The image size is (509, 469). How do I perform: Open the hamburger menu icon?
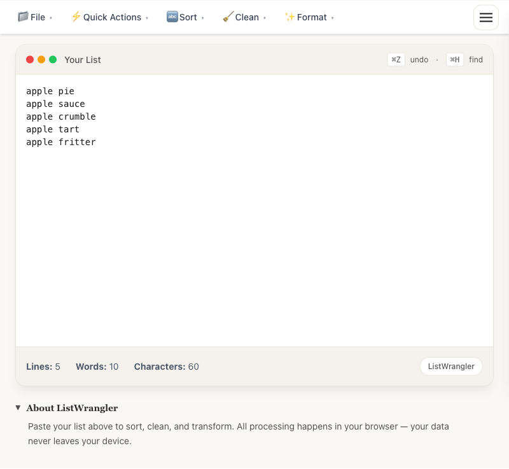tap(486, 17)
